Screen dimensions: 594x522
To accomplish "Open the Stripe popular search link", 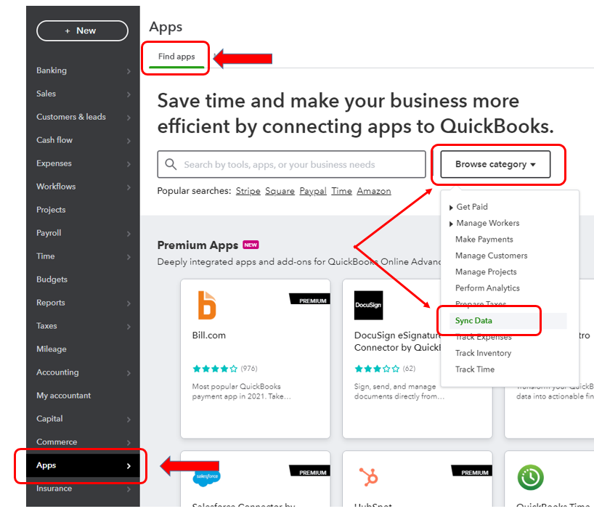I will pos(248,190).
